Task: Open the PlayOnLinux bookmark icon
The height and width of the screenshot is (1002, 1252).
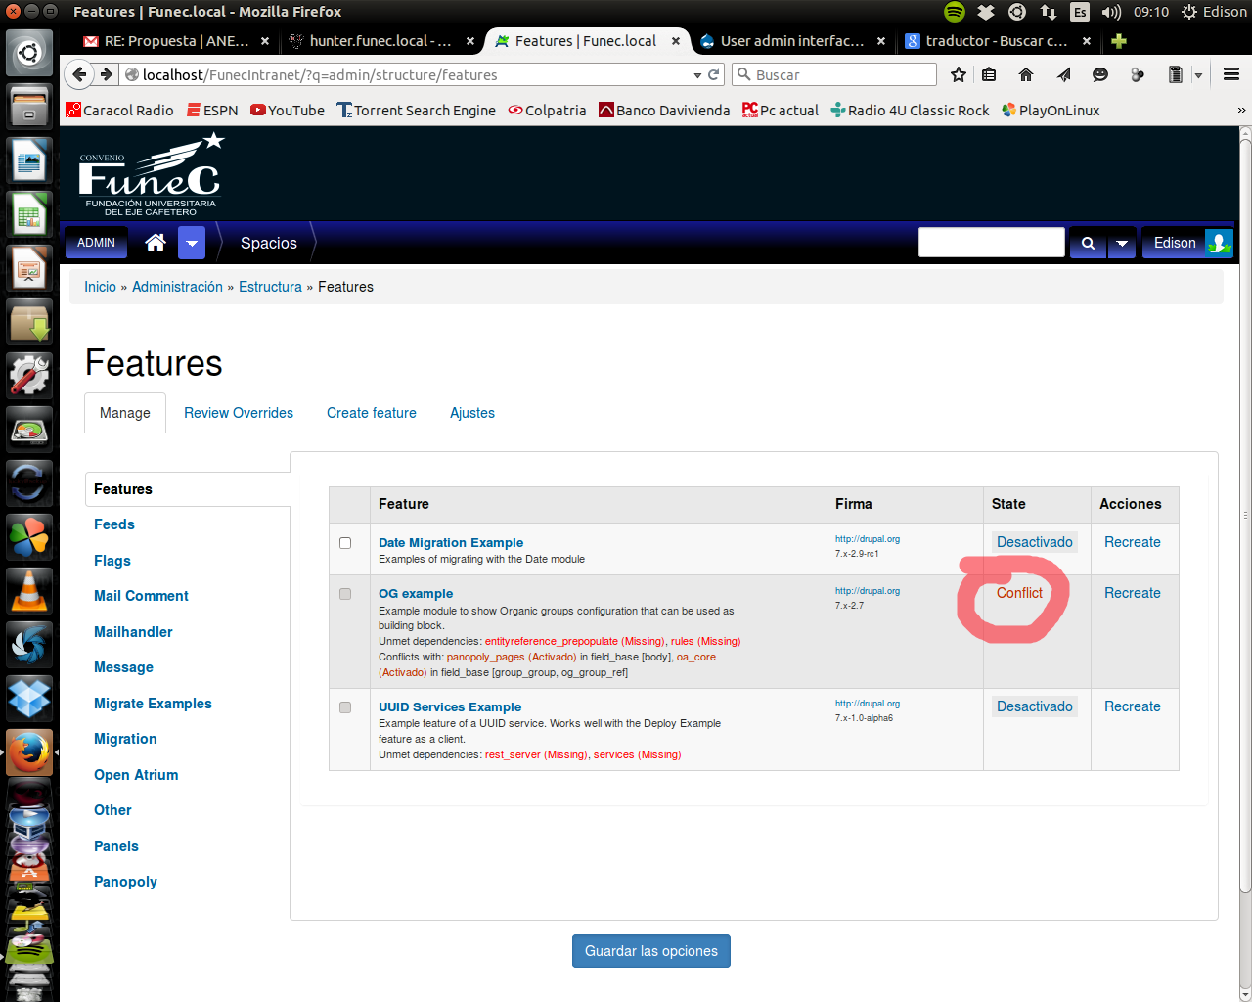Action: [1008, 110]
